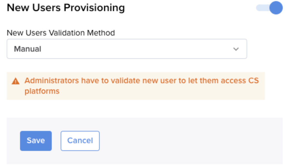The height and width of the screenshot is (167, 290).
Task: Click the New Users Provisioning heading
Action: [x=66, y=8]
